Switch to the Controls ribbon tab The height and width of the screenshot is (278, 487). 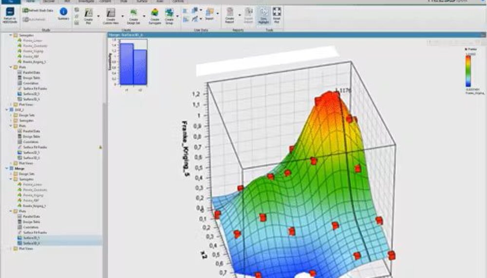point(178,1)
